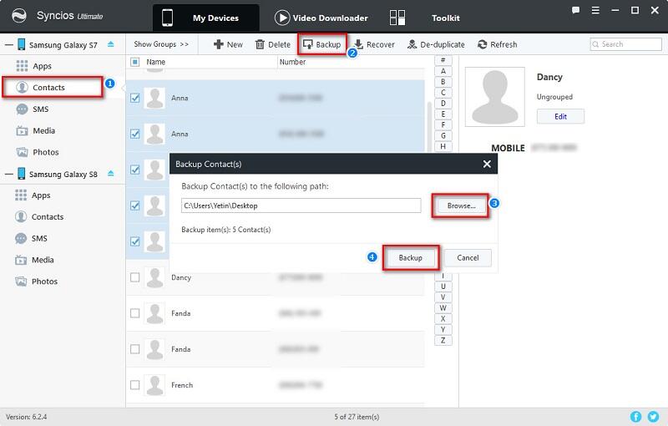Screen dimensions: 668x426
Task: Collapse the Samsung Galaxy S8 device tree
Action: (x=7, y=175)
